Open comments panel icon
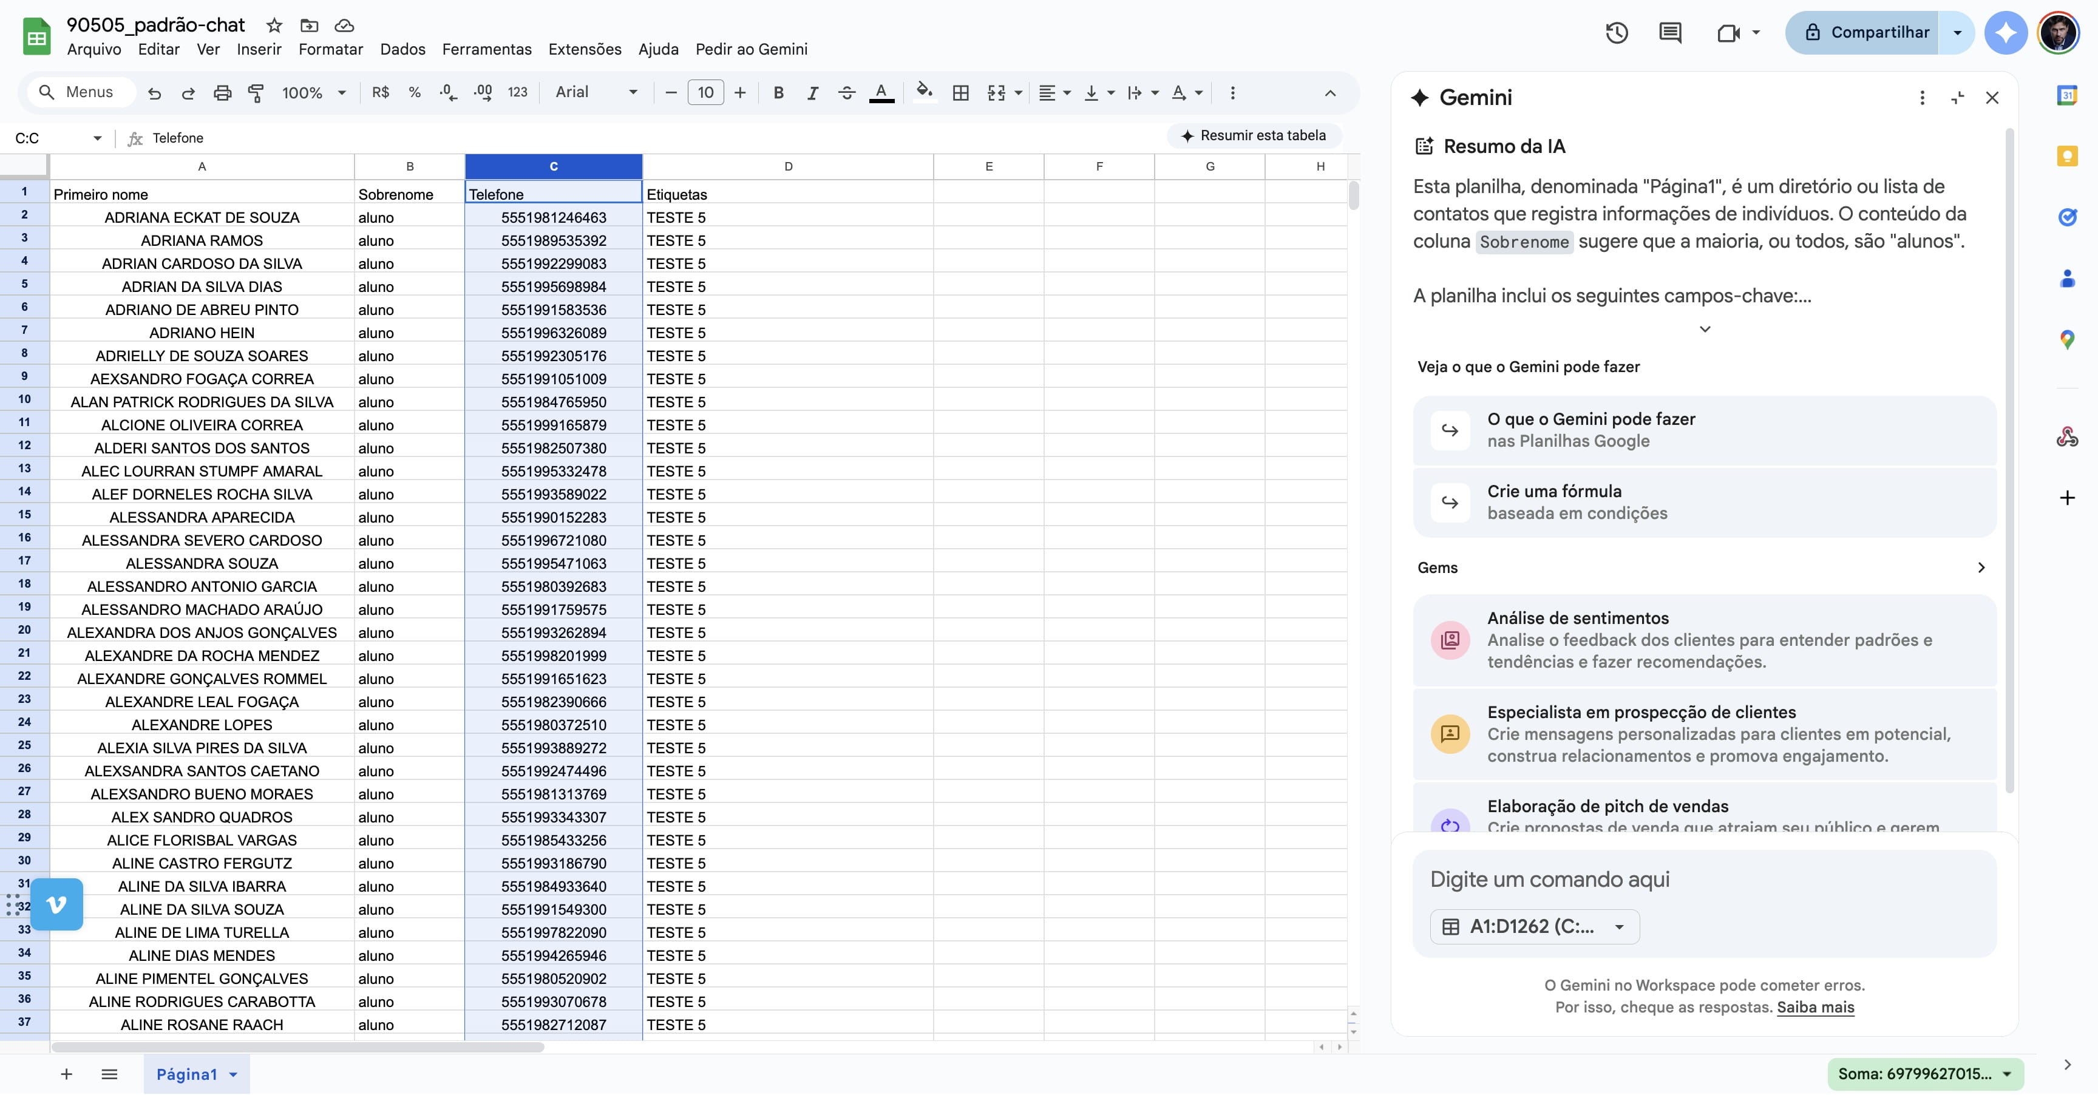The image size is (2098, 1095). tap(1671, 33)
